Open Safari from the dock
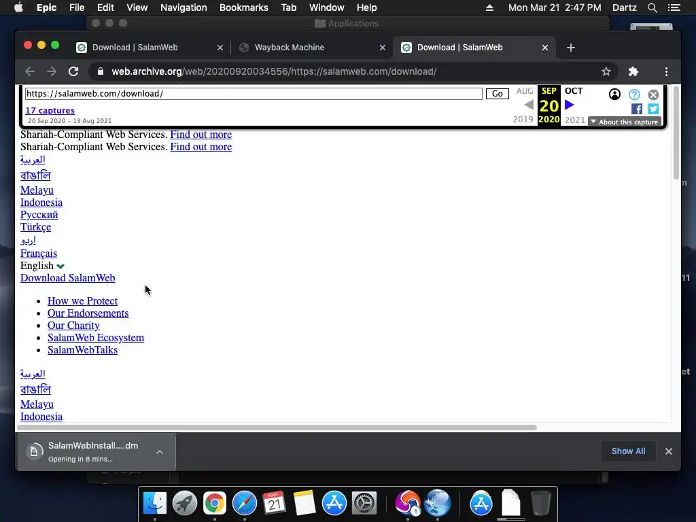The width and height of the screenshot is (696, 522). point(245,504)
